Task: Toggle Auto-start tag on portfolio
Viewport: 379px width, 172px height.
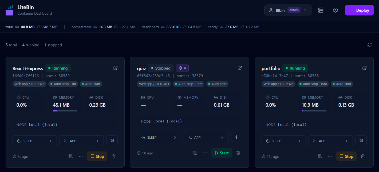Action: (342, 84)
